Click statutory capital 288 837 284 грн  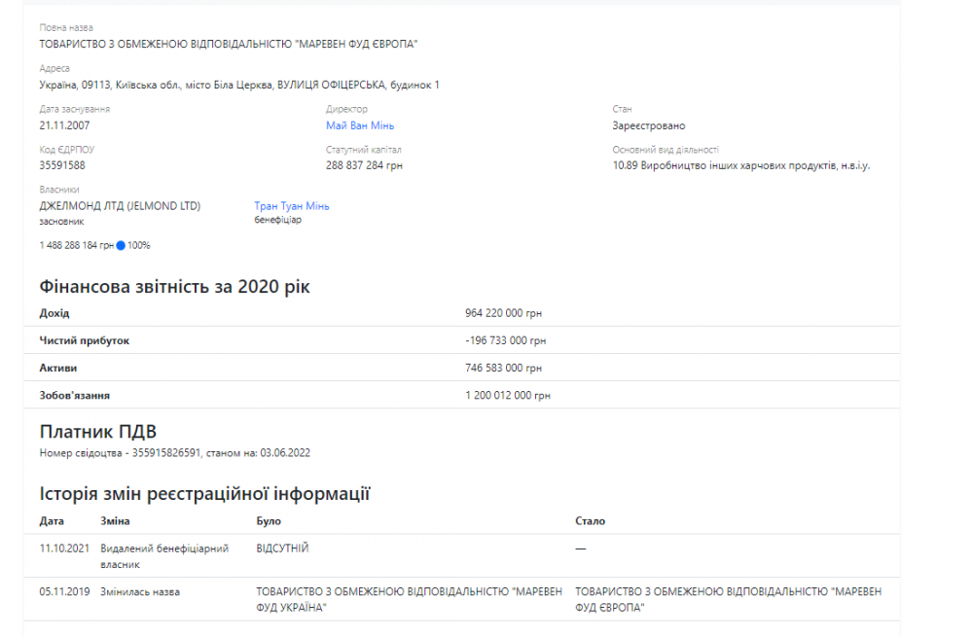(x=364, y=165)
